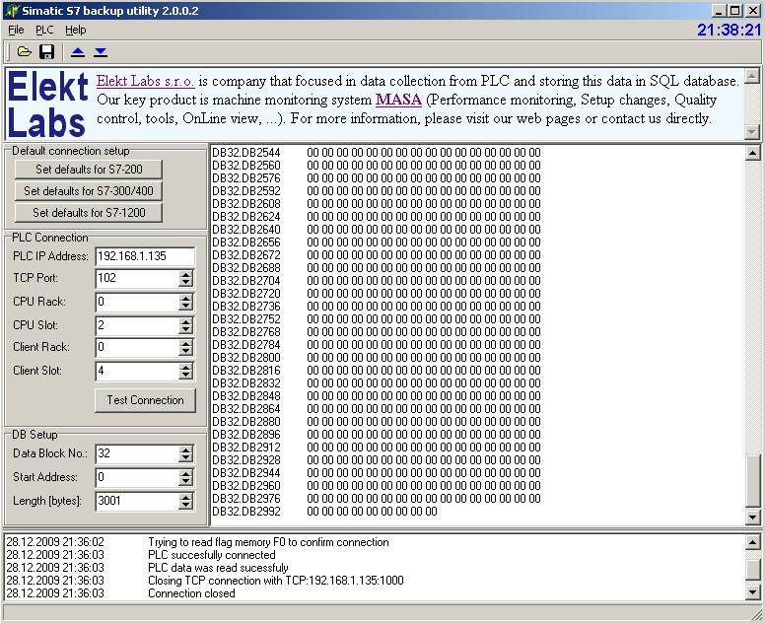Click the save floppy disk icon

(47, 51)
